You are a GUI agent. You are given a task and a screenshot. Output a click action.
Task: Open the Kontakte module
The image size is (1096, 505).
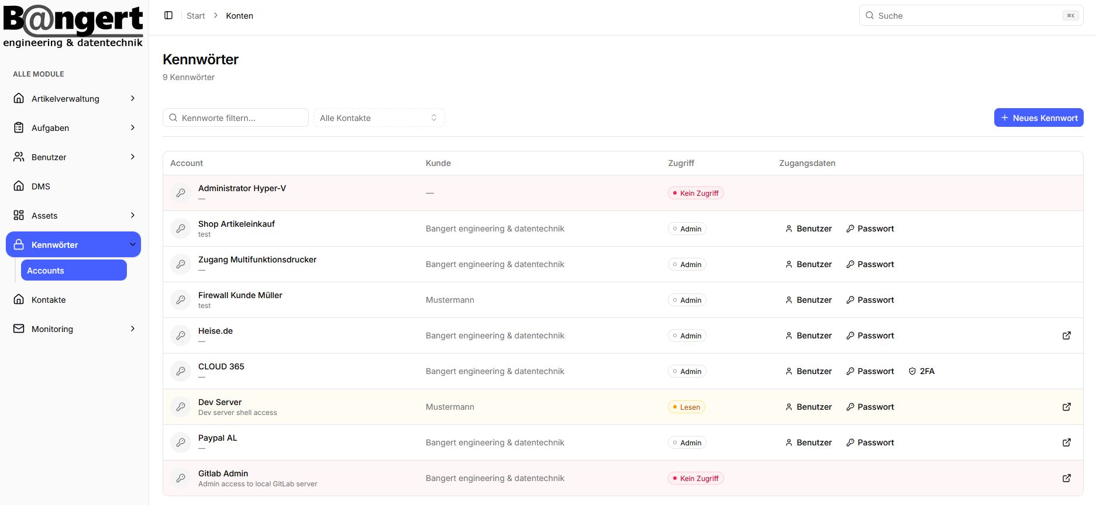pos(74,299)
